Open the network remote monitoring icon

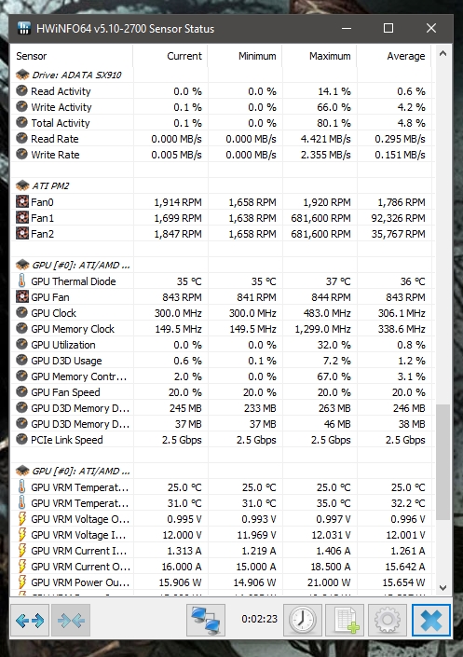(x=206, y=620)
